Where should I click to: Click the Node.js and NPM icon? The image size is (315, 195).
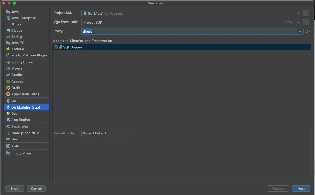click(8, 133)
